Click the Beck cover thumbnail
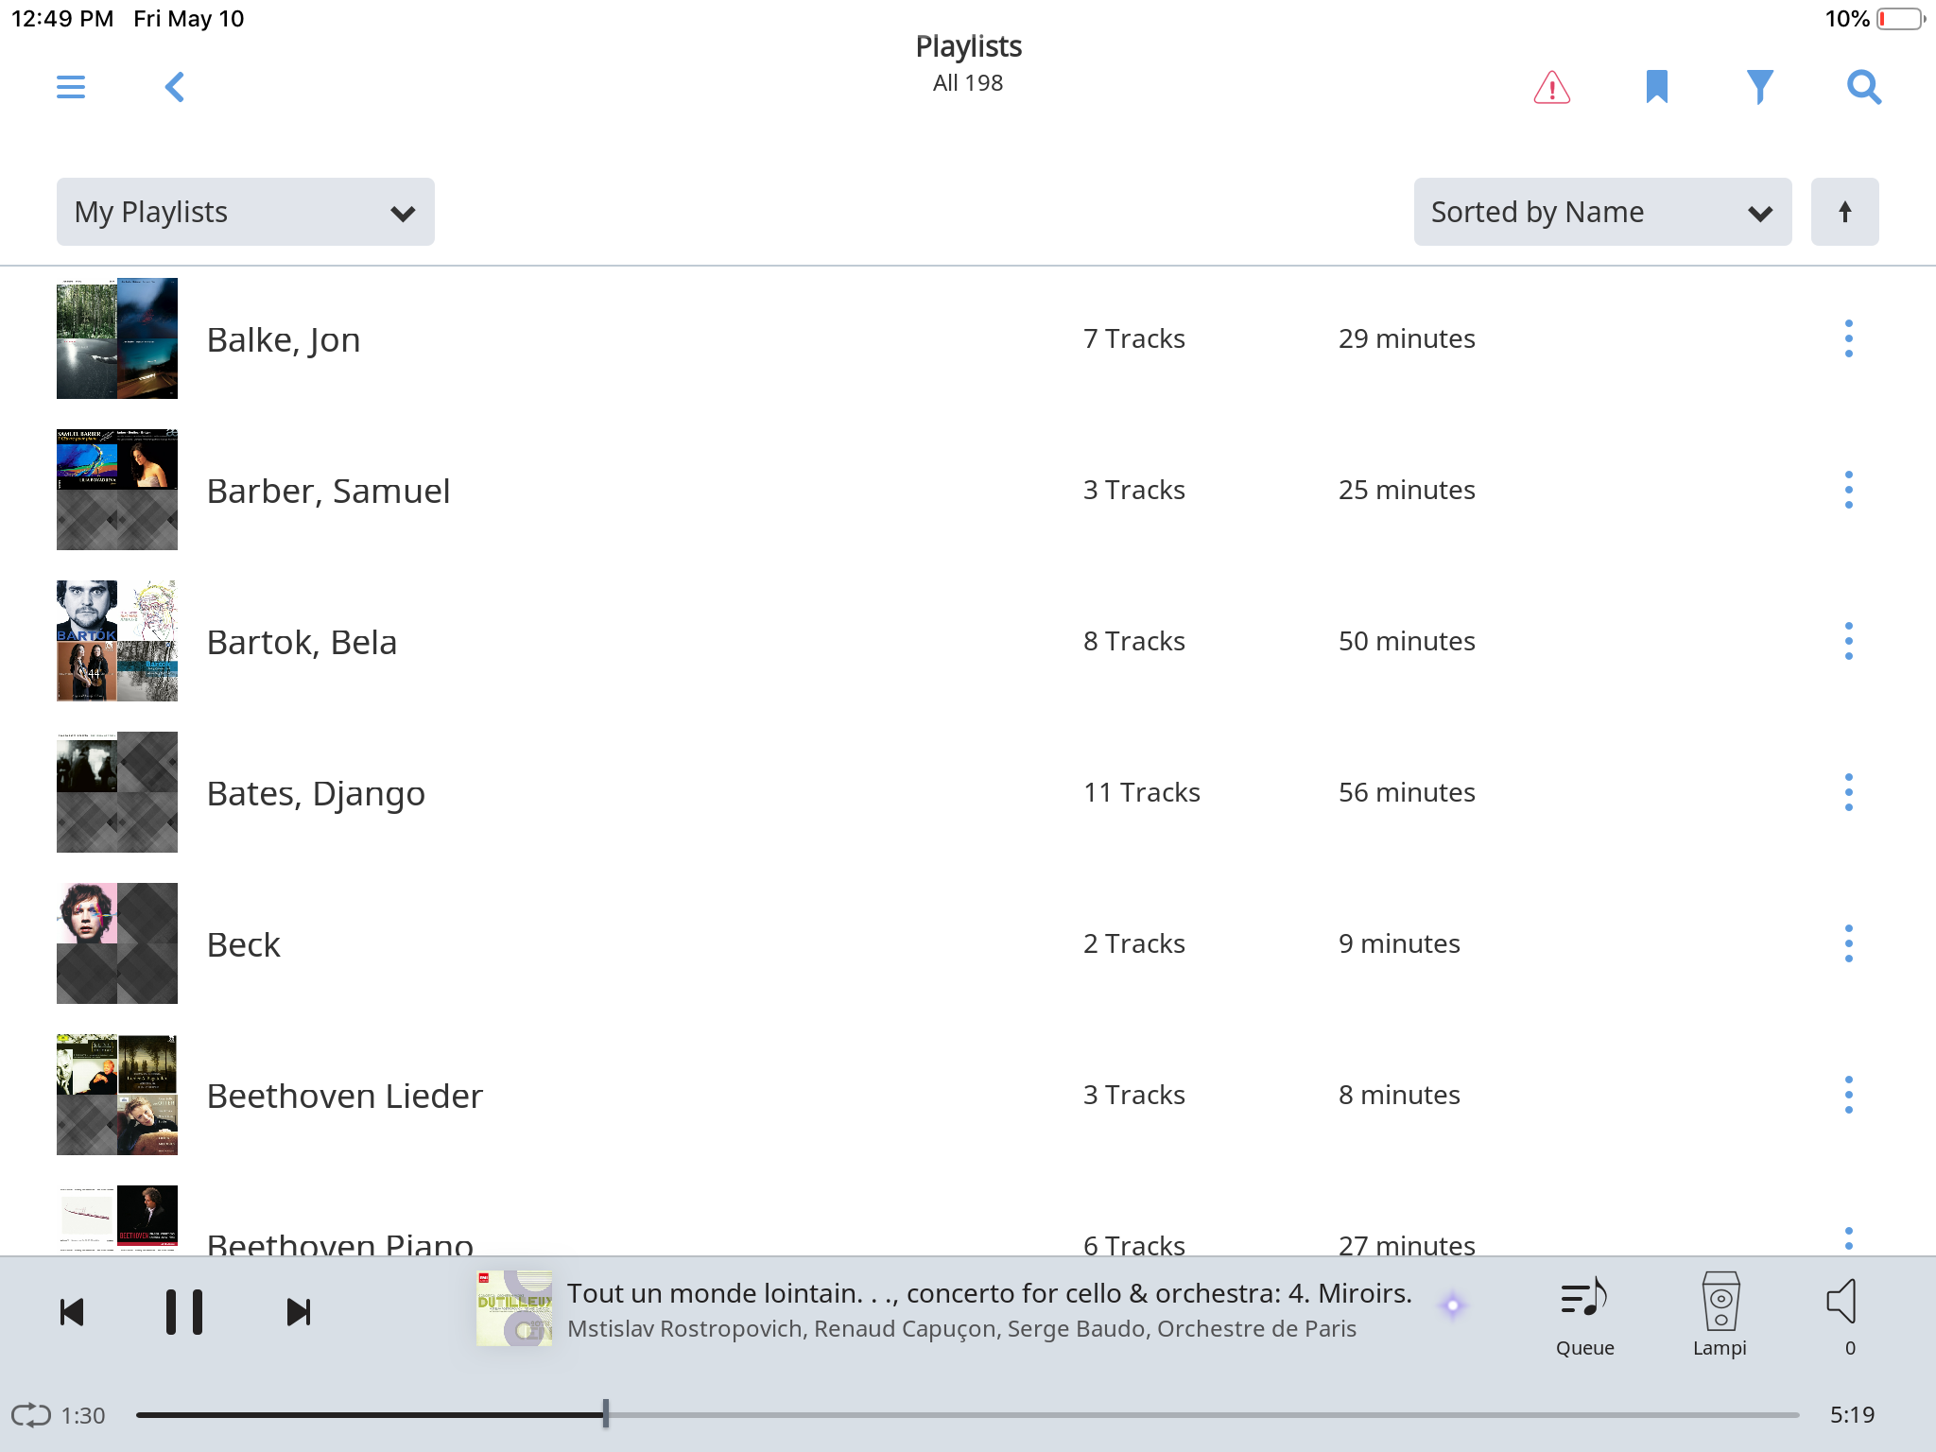 coord(117,943)
